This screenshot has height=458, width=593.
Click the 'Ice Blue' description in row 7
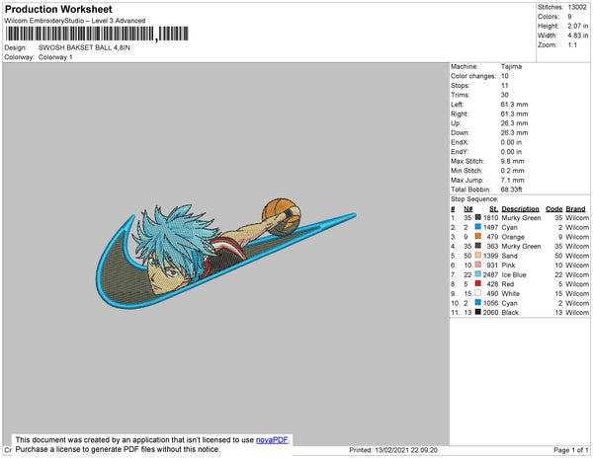click(x=514, y=274)
